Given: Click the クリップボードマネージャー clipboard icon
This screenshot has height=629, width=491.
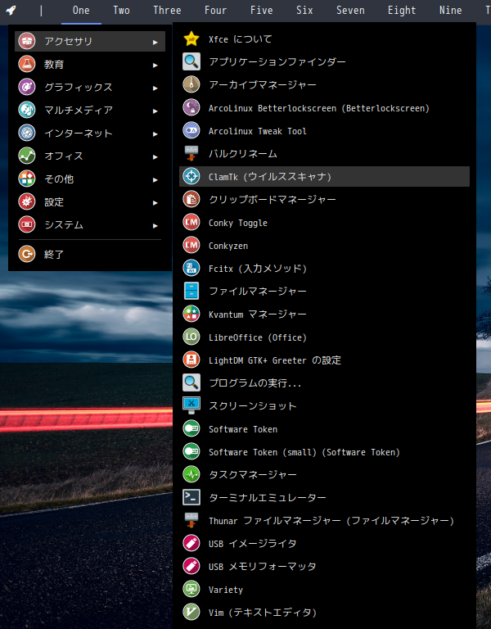Looking at the screenshot, I should [x=191, y=199].
